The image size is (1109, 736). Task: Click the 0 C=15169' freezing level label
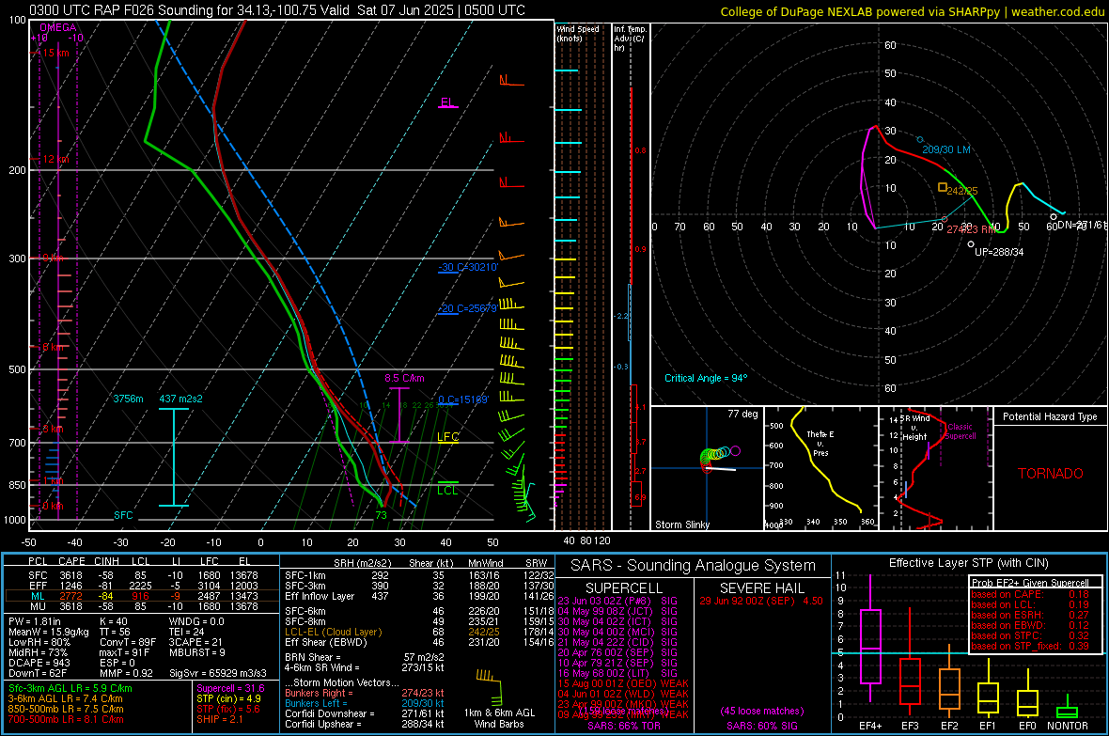click(x=463, y=399)
